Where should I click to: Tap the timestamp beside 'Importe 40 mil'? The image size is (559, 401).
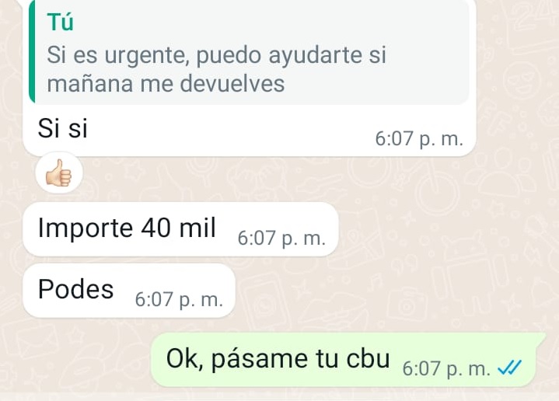pos(281,238)
